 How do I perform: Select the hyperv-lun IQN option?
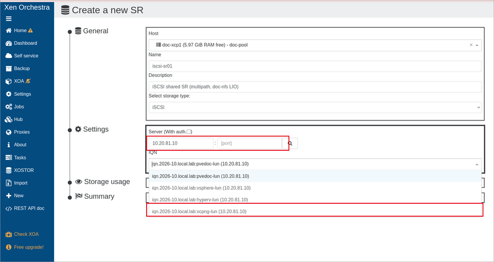coord(315,200)
